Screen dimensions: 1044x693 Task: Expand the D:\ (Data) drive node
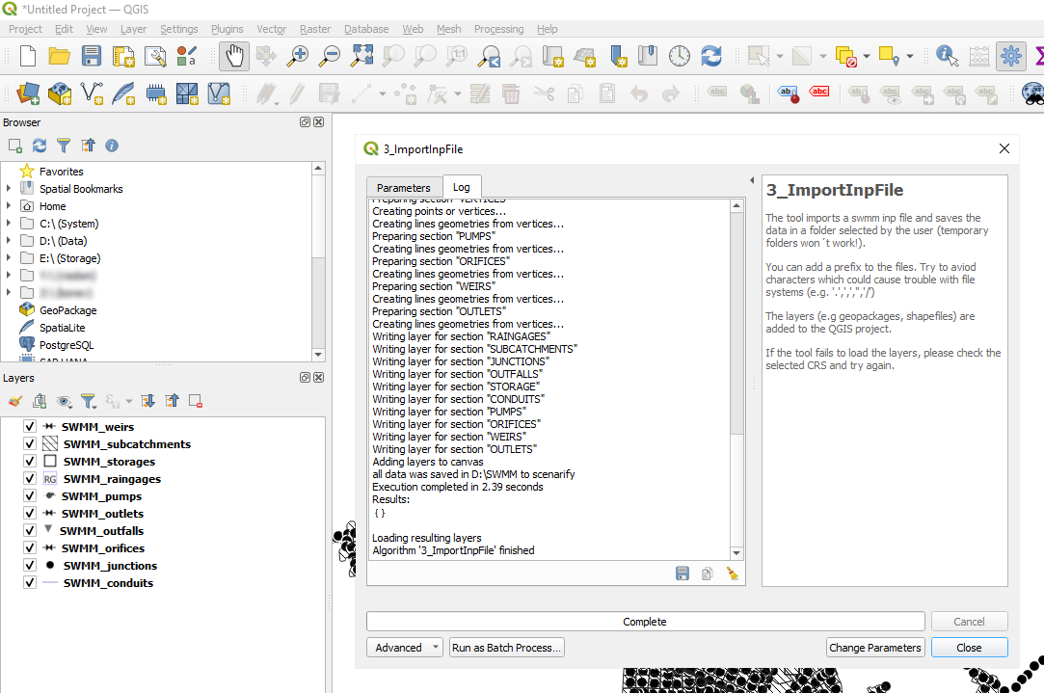click(9, 241)
